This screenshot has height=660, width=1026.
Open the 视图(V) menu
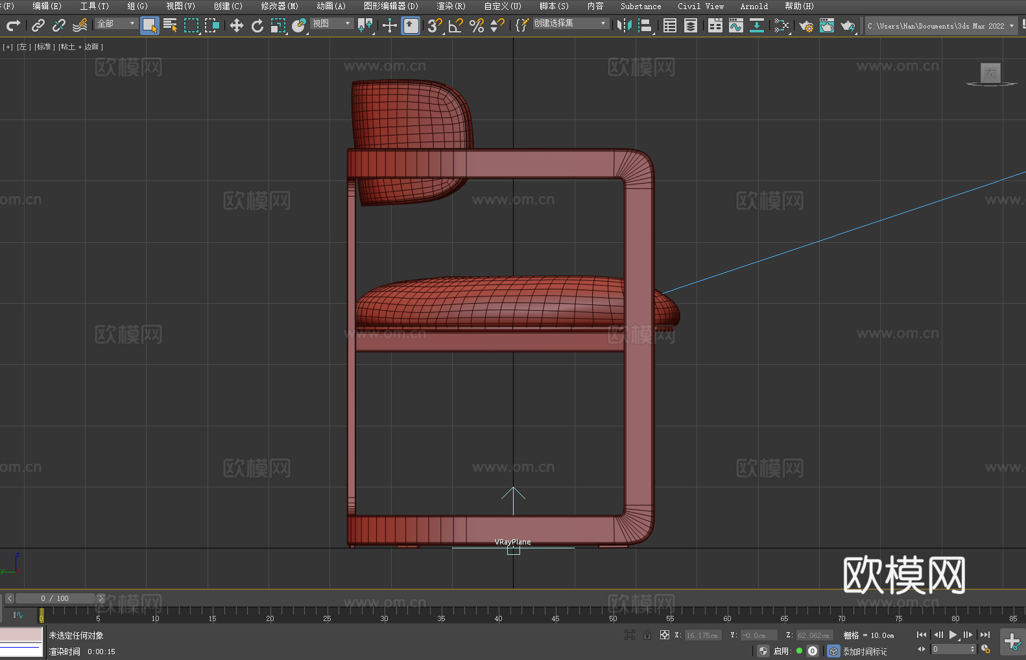click(180, 6)
